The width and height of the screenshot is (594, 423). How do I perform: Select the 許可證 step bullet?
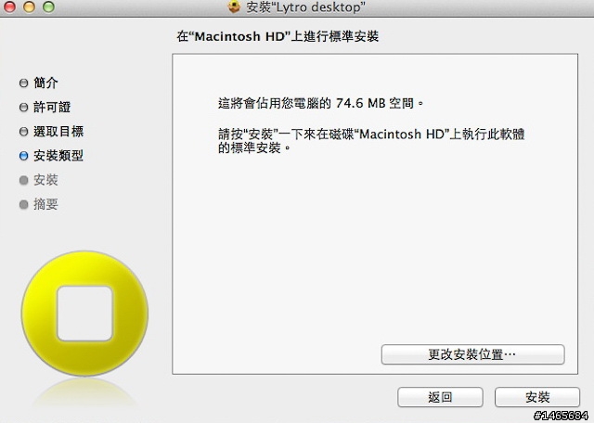(23, 108)
